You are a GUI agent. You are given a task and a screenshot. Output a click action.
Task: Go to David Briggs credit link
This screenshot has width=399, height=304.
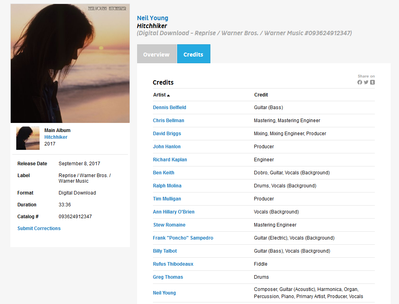tap(167, 134)
